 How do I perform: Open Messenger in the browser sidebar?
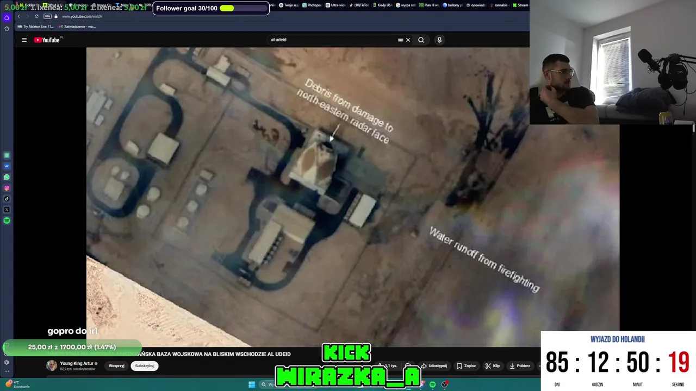7,166
